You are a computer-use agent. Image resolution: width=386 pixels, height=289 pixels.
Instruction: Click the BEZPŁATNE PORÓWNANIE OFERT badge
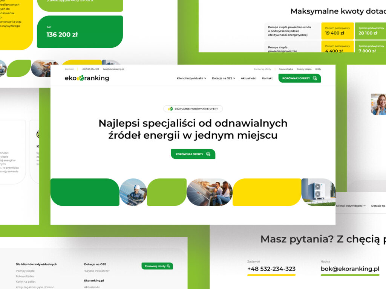(x=193, y=109)
